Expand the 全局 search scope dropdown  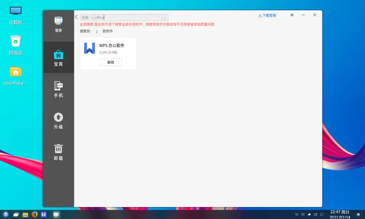tap(87, 17)
